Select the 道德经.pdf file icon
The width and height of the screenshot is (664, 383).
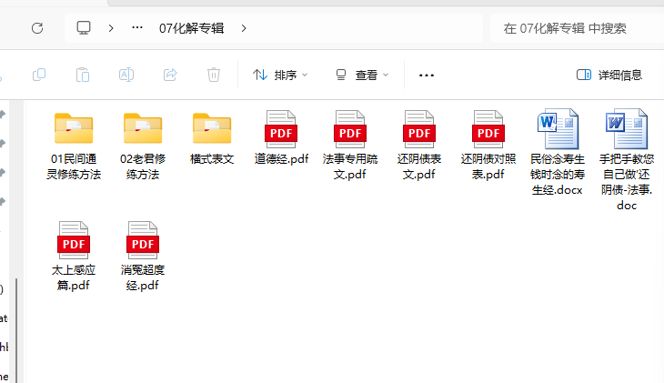click(281, 129)
